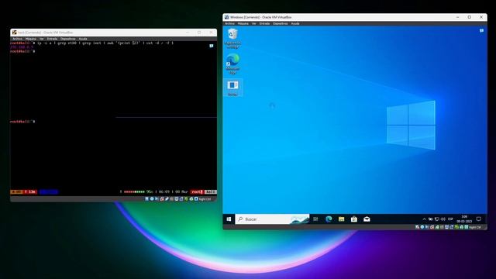Open Archivo menu in the kali VM window

coord(17,39)
